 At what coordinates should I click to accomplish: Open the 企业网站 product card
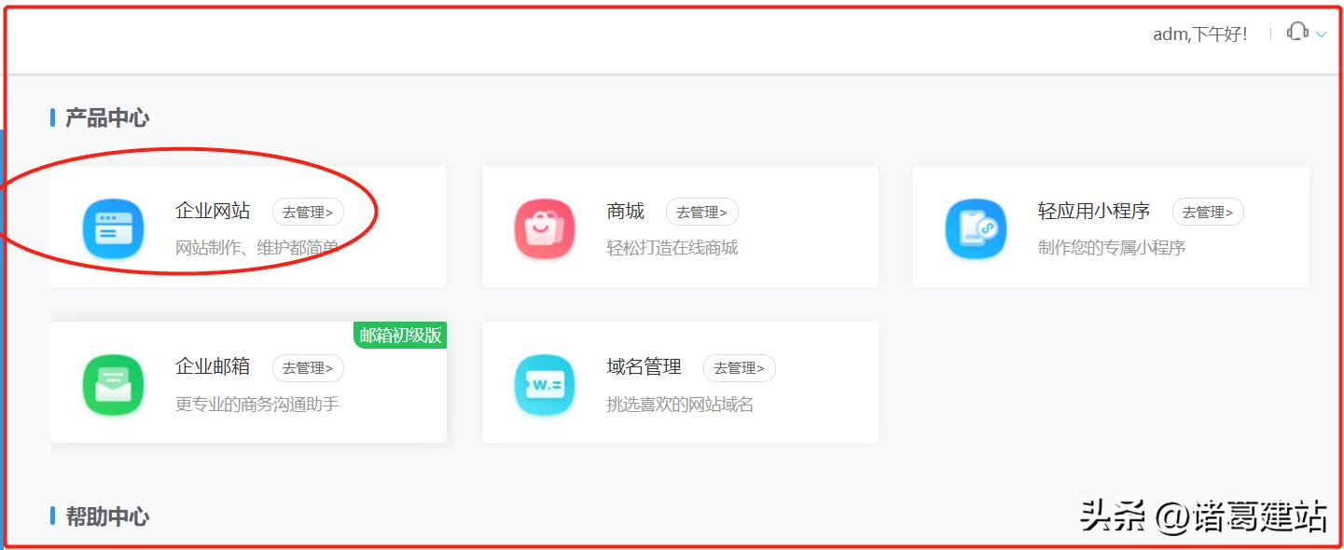[x=247, y=227]
